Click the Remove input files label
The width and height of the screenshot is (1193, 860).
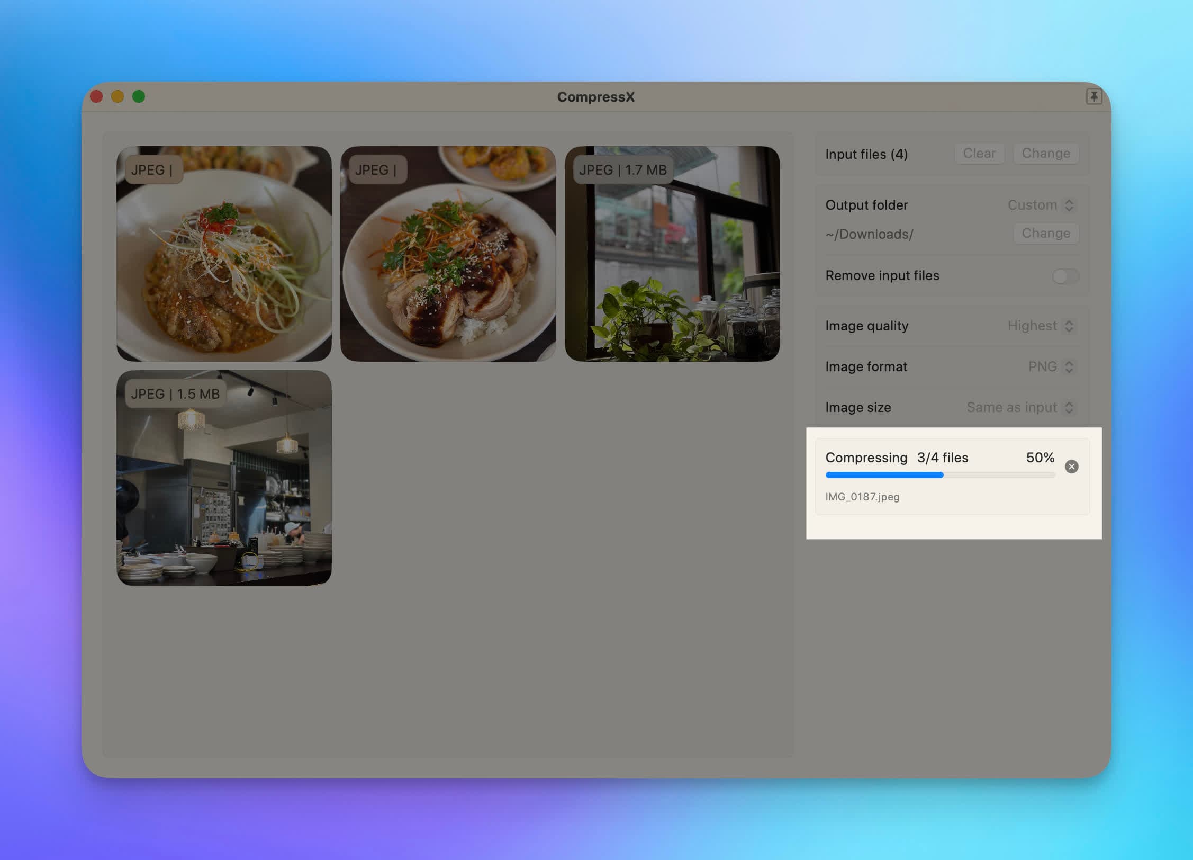pyautogui.click(x=882, y=275)
